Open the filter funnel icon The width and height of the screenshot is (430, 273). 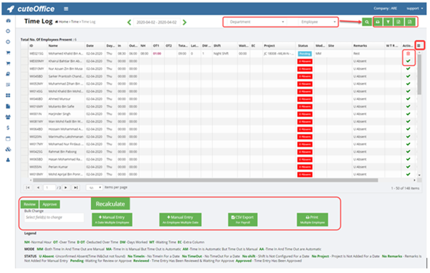388,22
